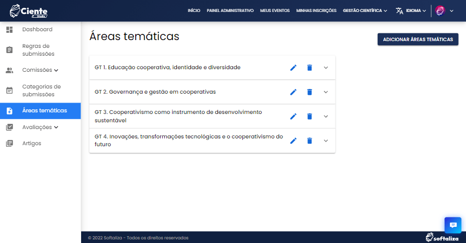The width and height of the screenshot is (466, 243).
Task: Edit GT 1 Educação cooperativa with pencil icon
Action: tap(293, 68)
